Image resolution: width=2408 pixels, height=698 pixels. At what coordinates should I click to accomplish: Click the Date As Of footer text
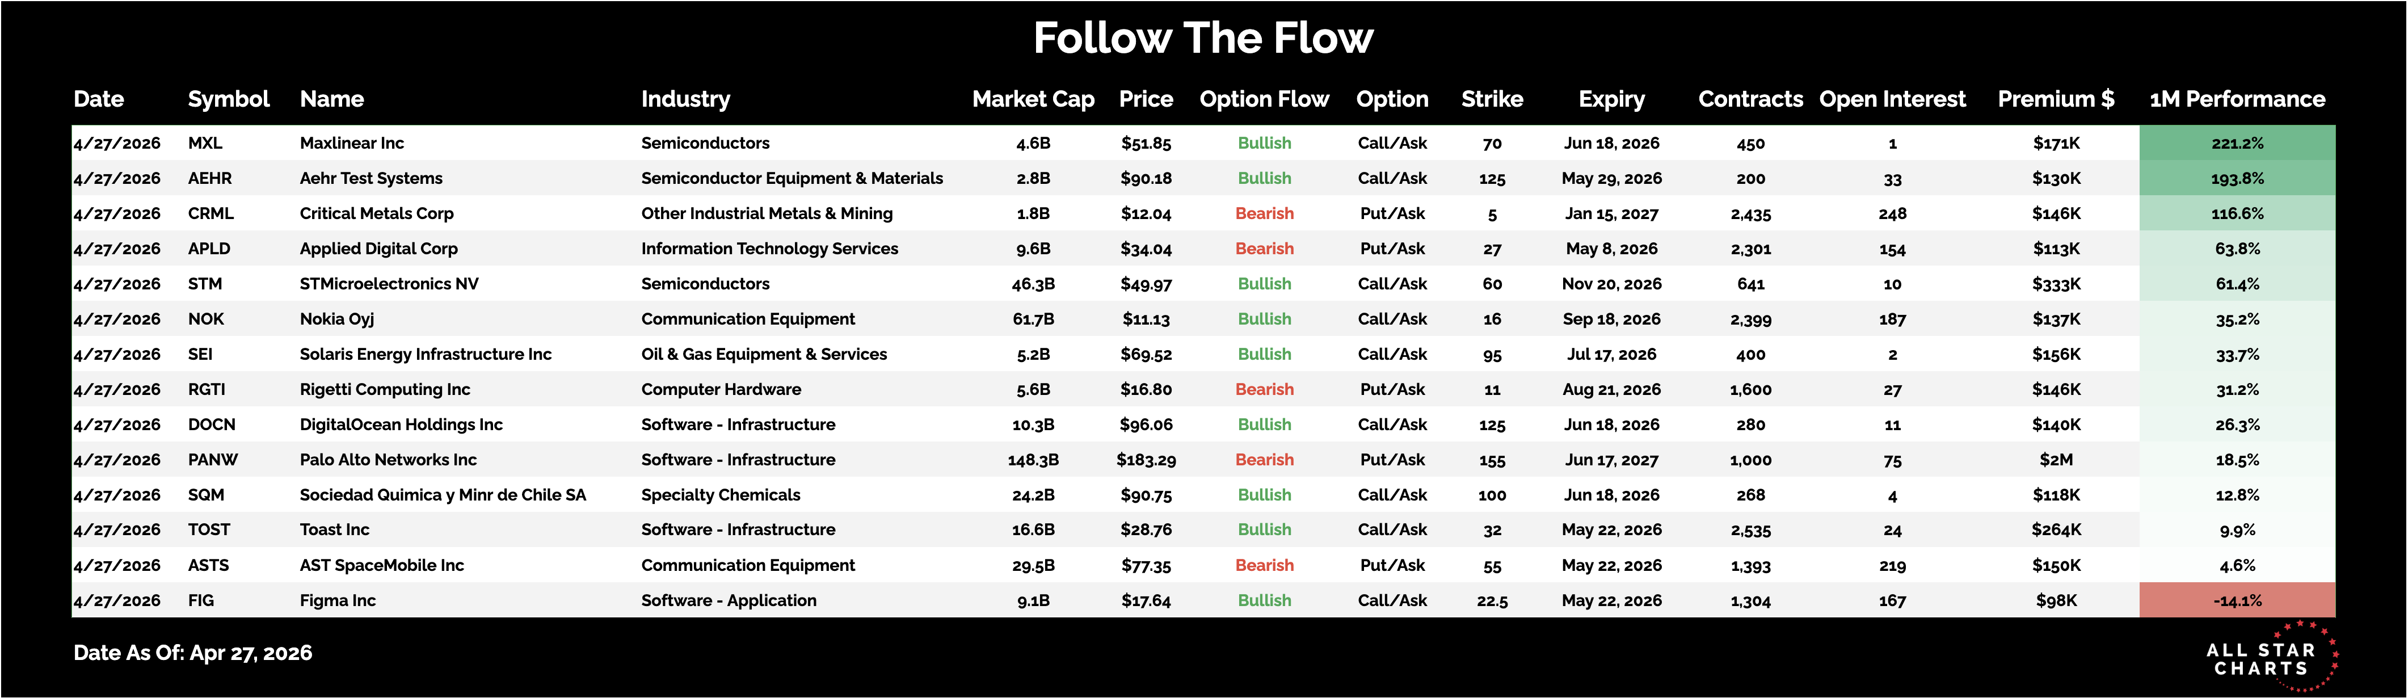click(x=192, y=653)
